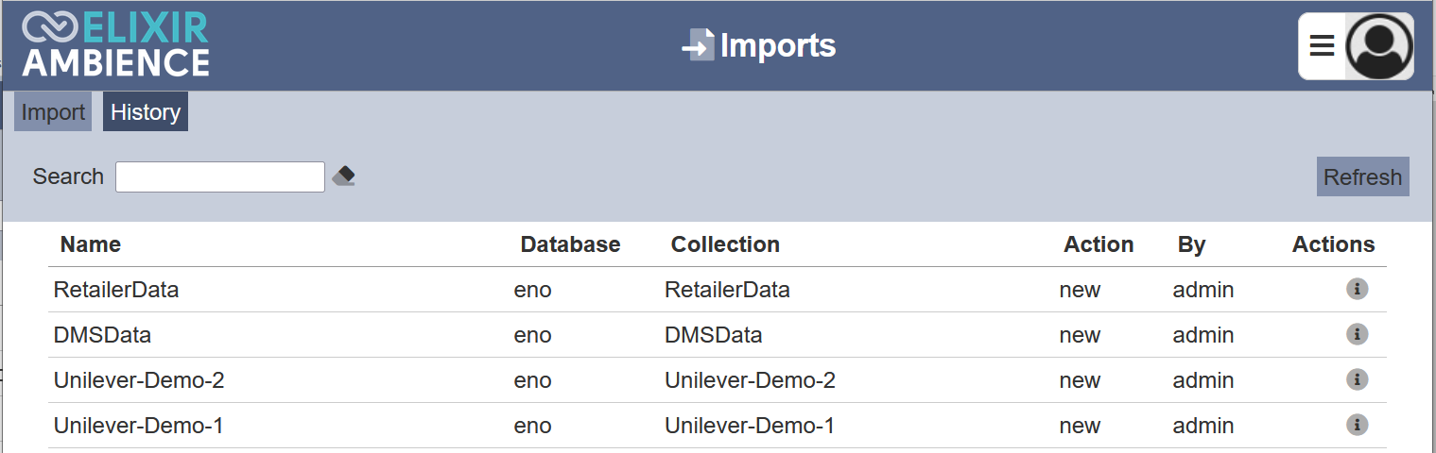1436x453 pixels.
Task: Refresh the import history list
Action: click(1362, 176)
